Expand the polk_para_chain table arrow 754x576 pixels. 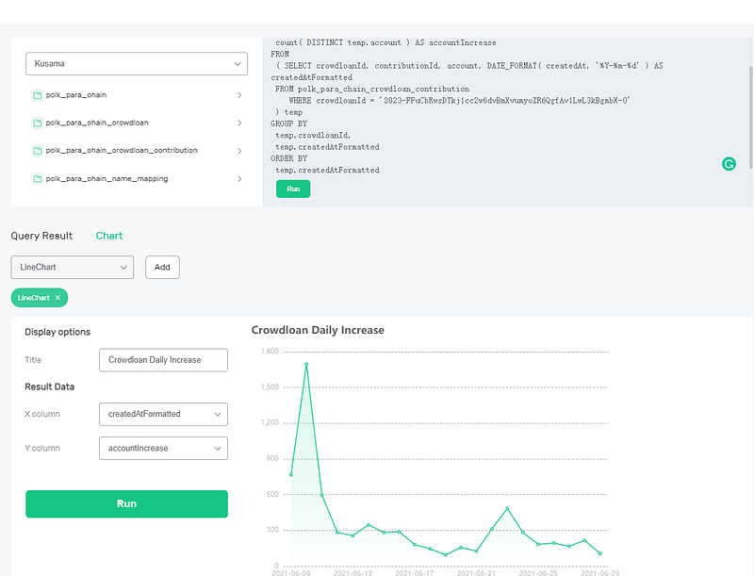(x=239, y=95)
